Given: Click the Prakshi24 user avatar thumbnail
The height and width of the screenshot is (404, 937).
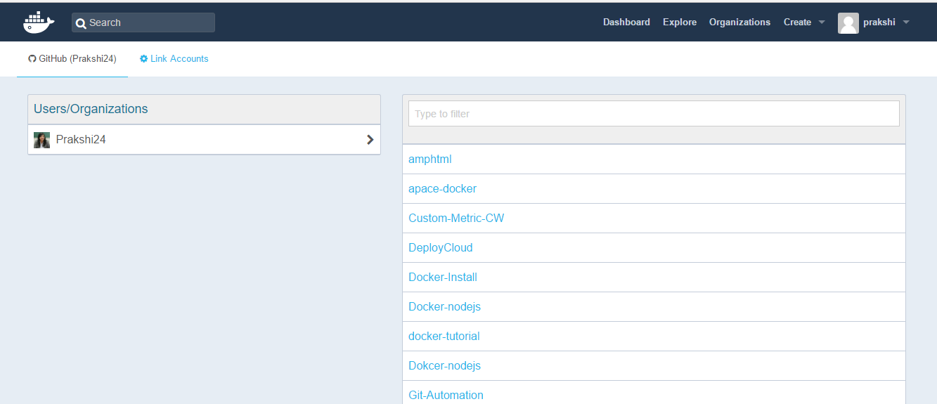Looking at the screenshot, I should pos(42,140).
